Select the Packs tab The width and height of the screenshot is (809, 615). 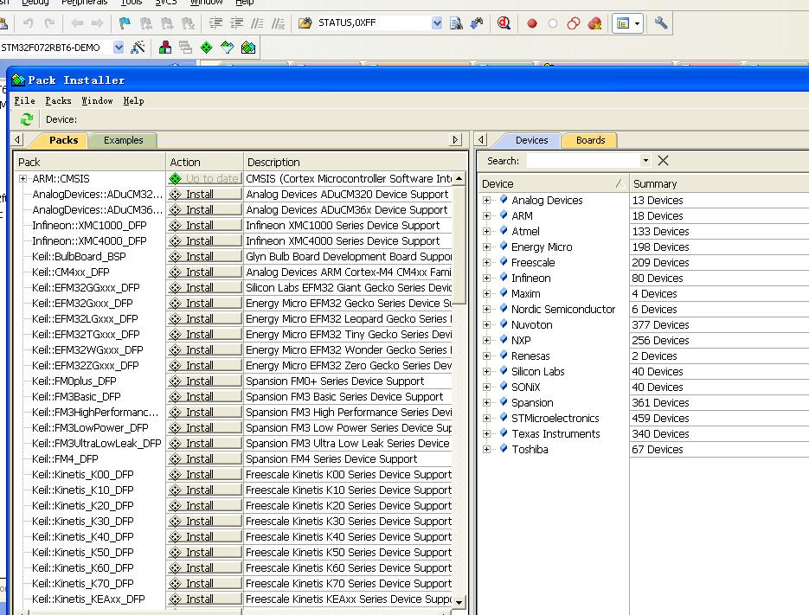point(63,140)
